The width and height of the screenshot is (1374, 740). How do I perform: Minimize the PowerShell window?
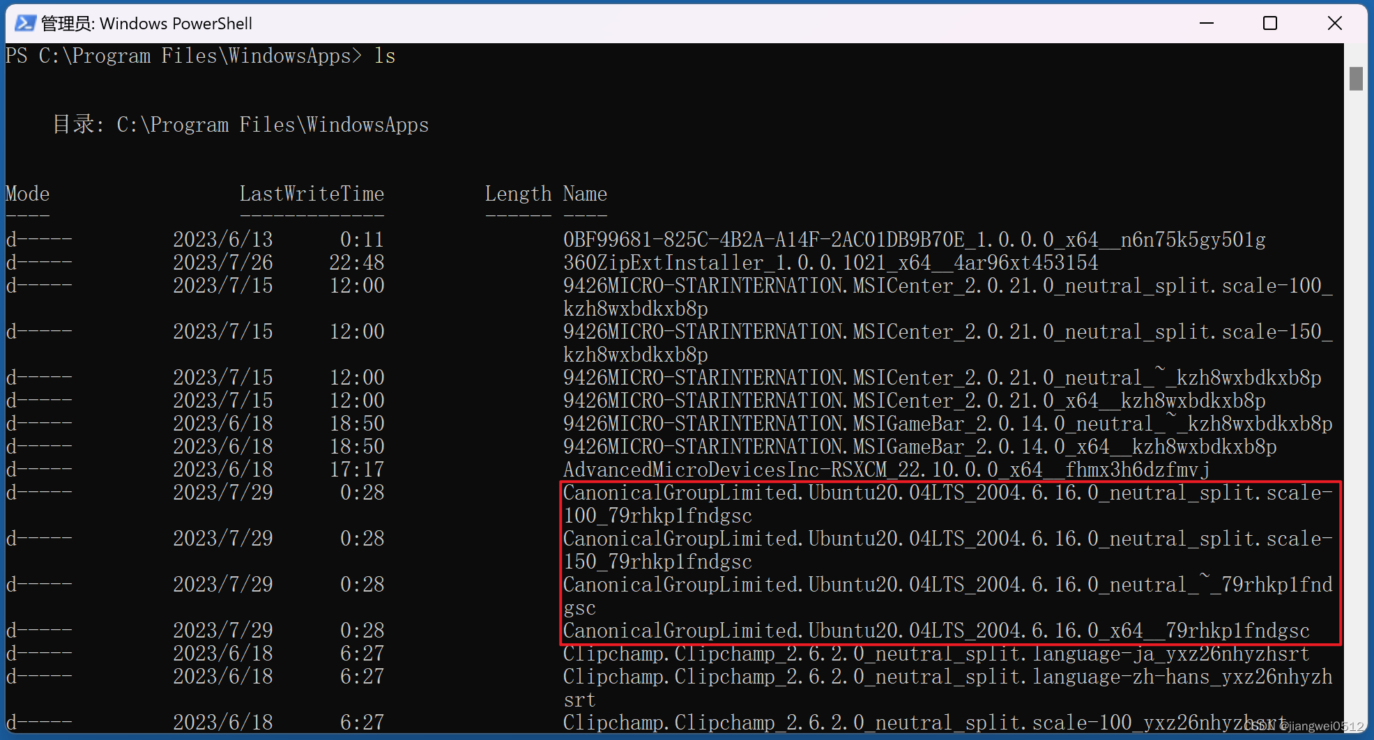pos(1207,23)
